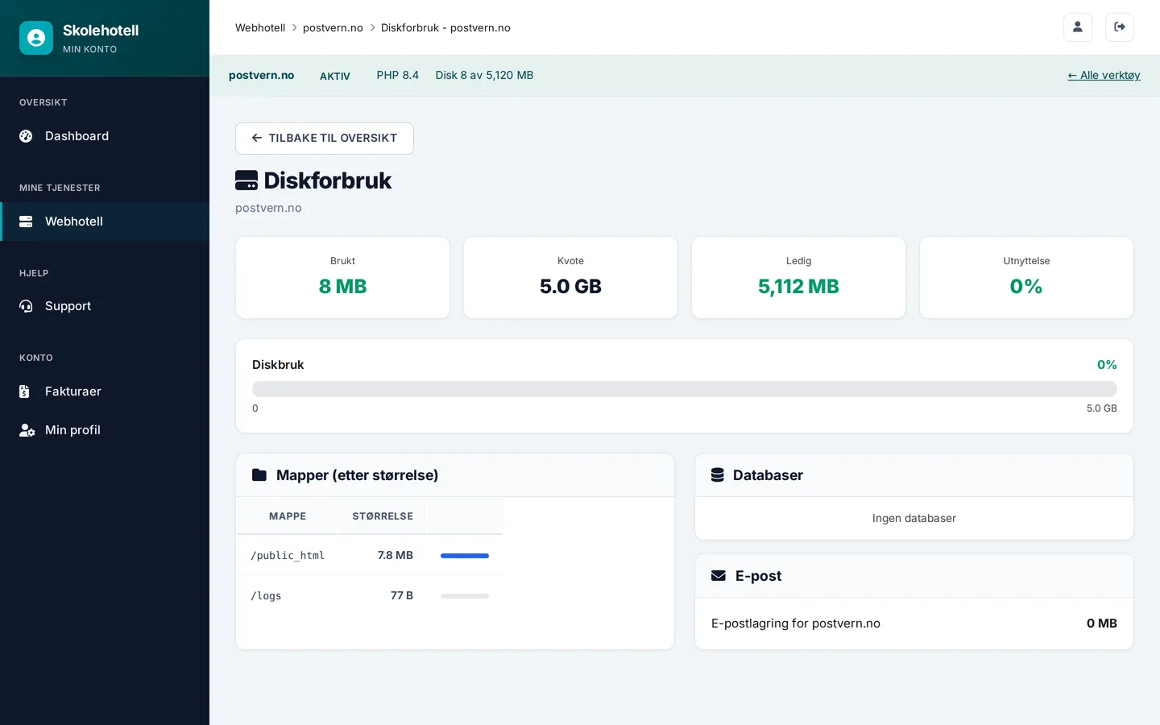Screen dimensions: 1160x725
Task: Click the Kvote 5.0 GB value
Action: (x=571, y=287)
